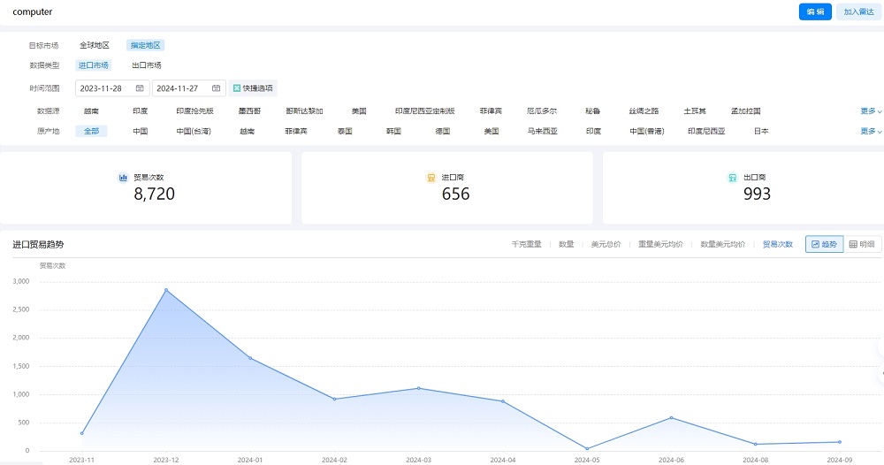Select 全球地区 as target market
884x465 pixels.
[x=95, y=45]
